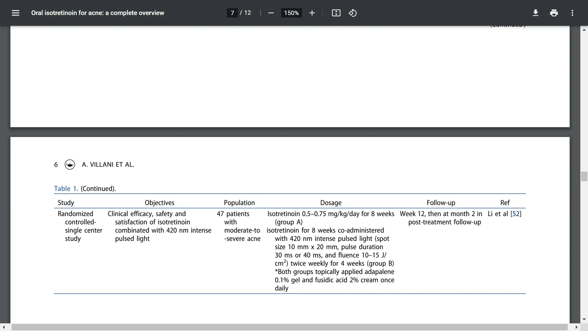Click horizontal scrollbar left arrow
Screen dimensions: 588x331
[4, 327]
